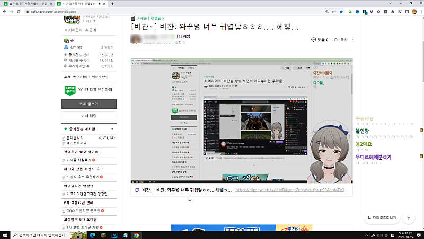Image resolution: width=424 pixels, height=239 pixels.
Task: Open 통계 statistics link
Action: [x=91, y=30]
